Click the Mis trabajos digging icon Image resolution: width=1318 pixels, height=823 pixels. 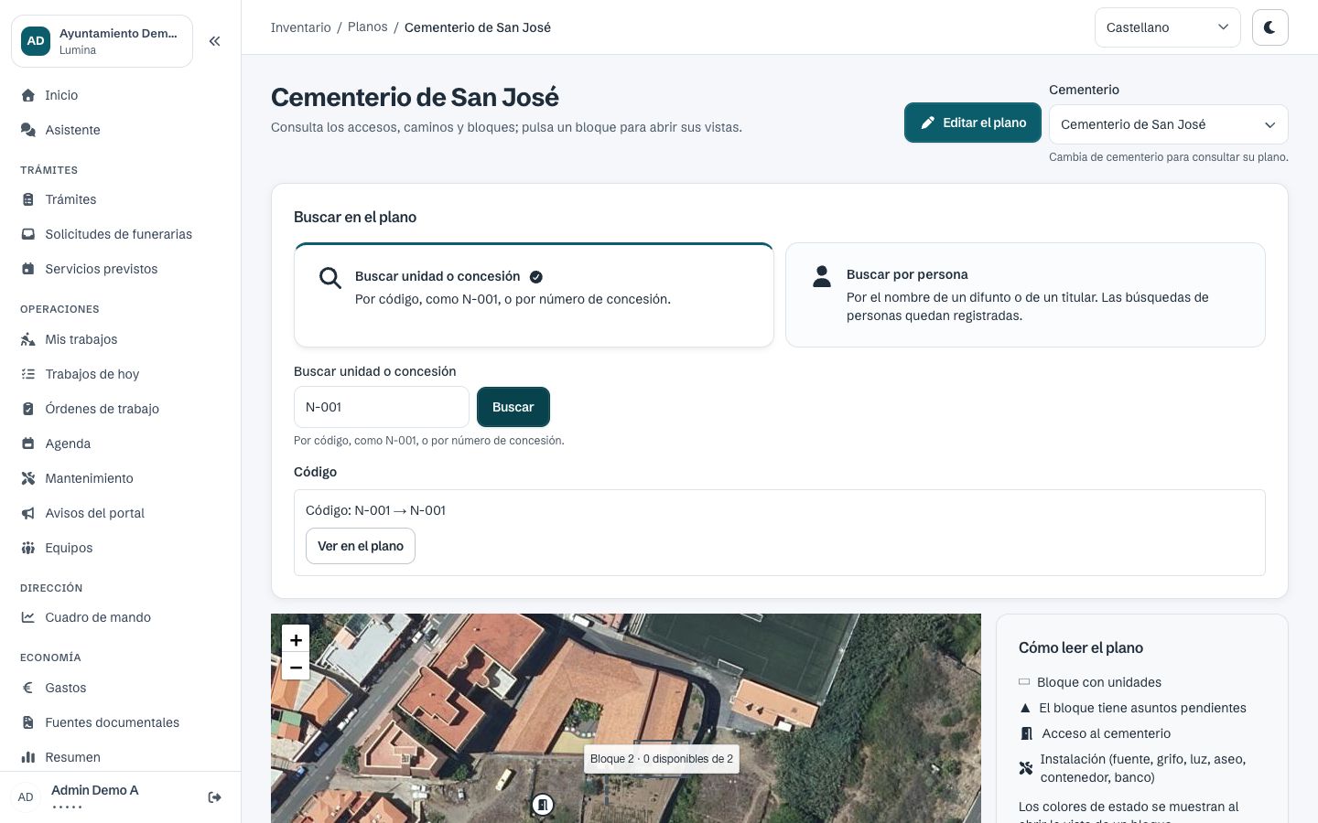[28, 339]
